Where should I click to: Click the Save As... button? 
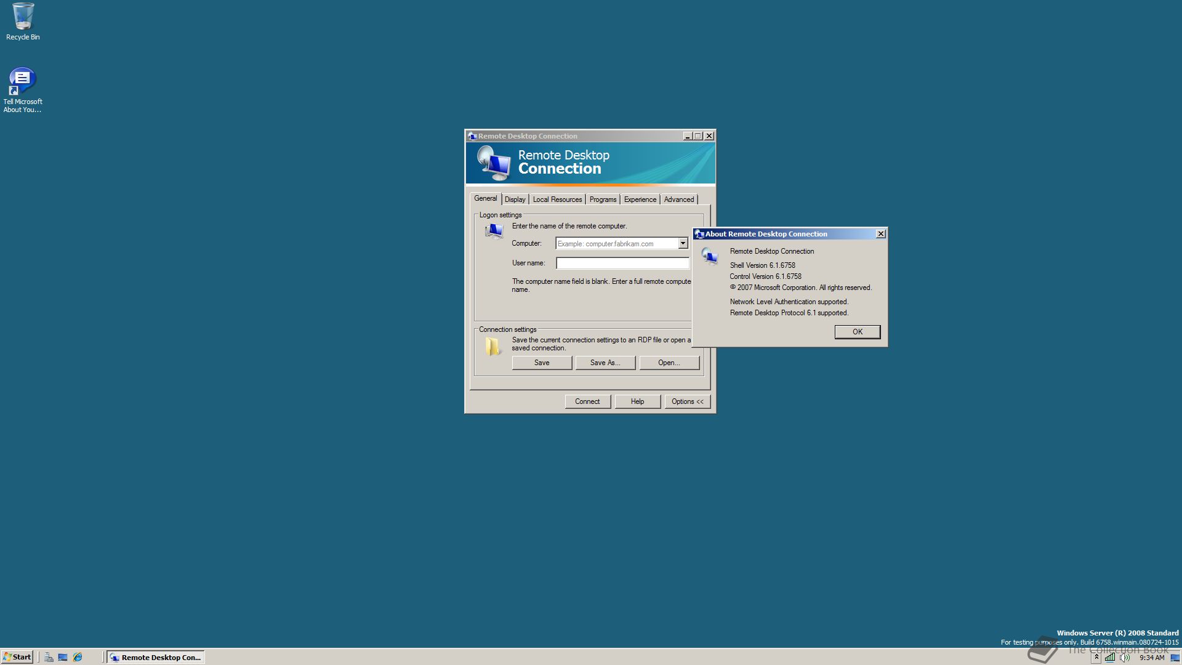tap(605, 363)
